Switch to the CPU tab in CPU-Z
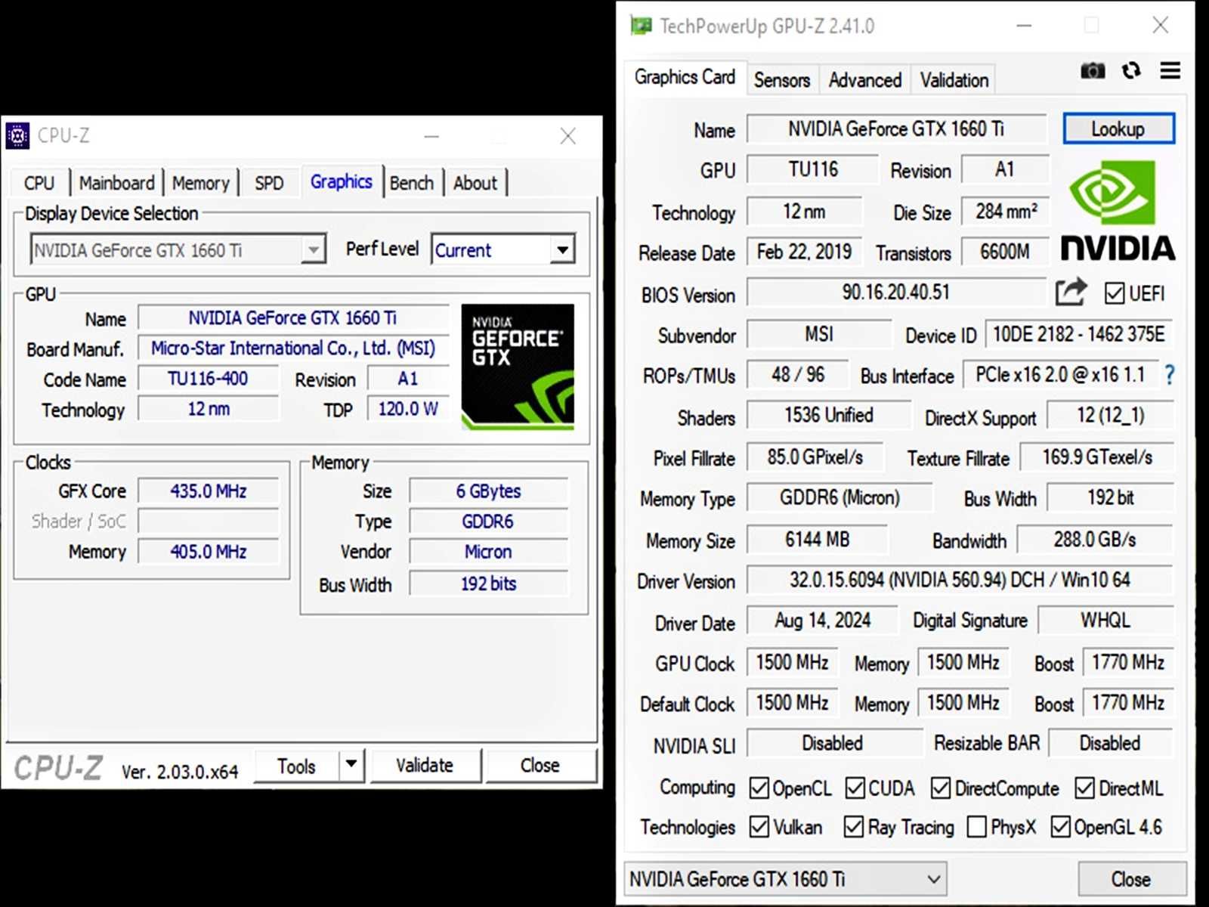Screen dimensions: 1209x907 point(39,183)
